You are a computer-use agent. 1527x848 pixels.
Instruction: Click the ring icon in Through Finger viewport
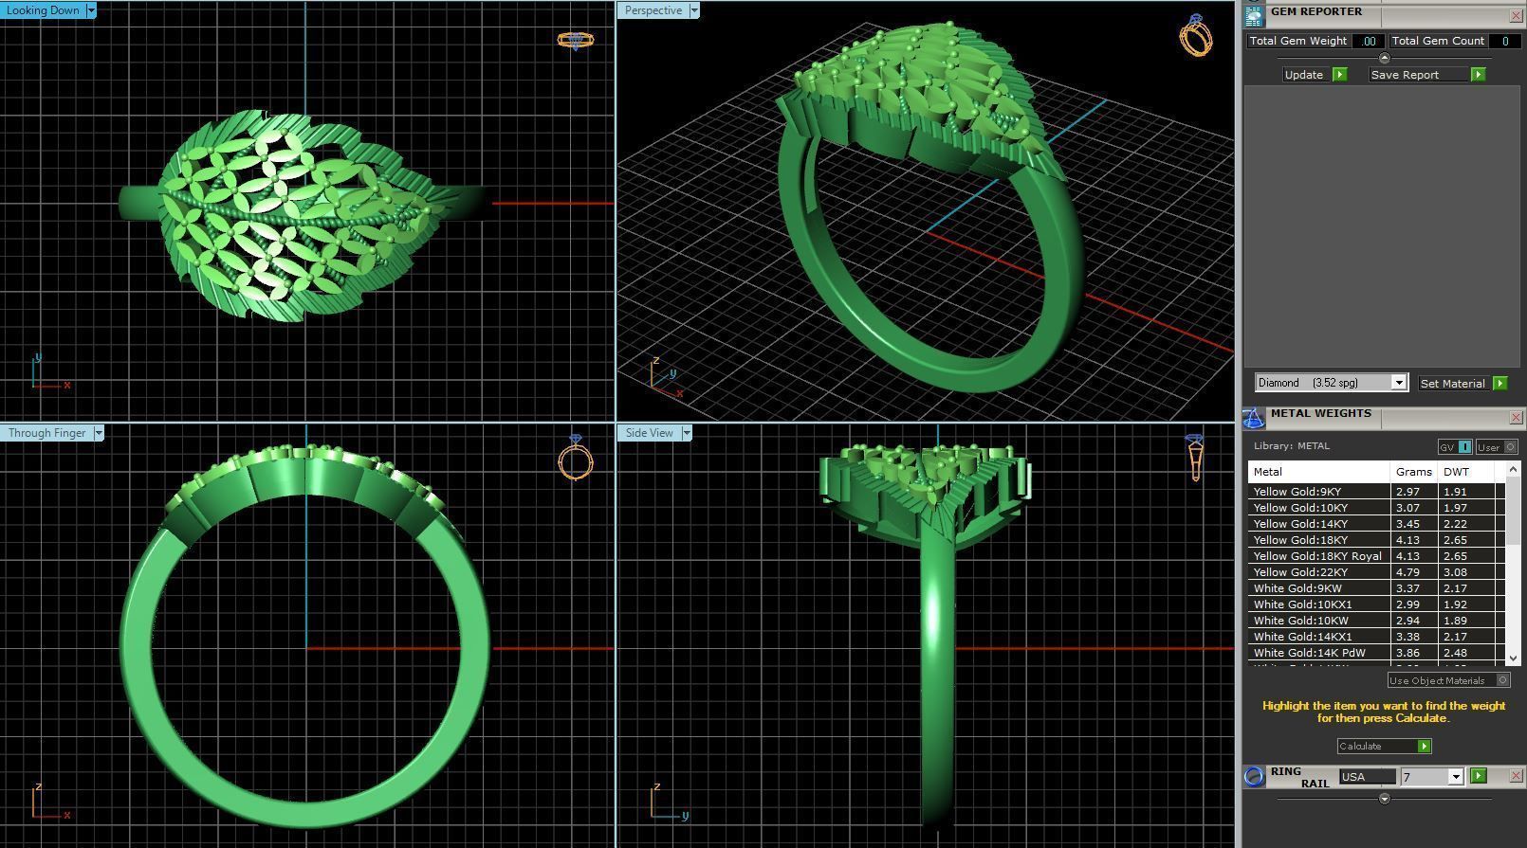click(x=576, y=458)
